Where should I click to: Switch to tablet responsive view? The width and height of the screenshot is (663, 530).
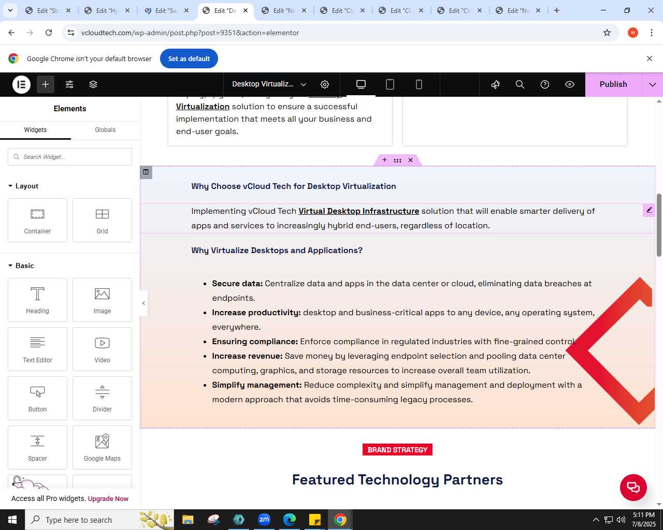click(x=390, y=84)
